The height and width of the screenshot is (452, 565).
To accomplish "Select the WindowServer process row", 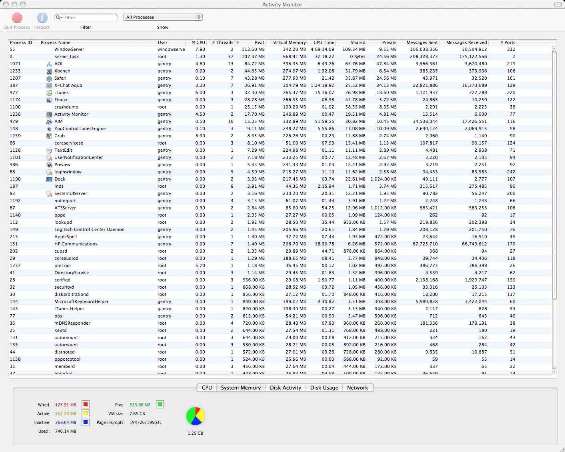I will pos(280,50).
